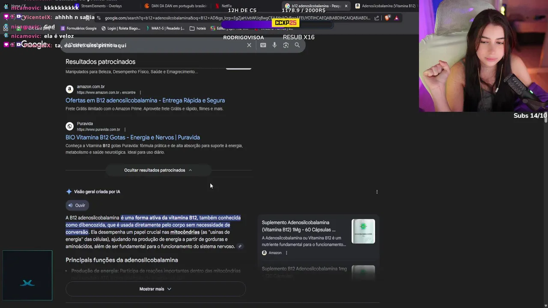View site information icon beside URL

[99, 18]
